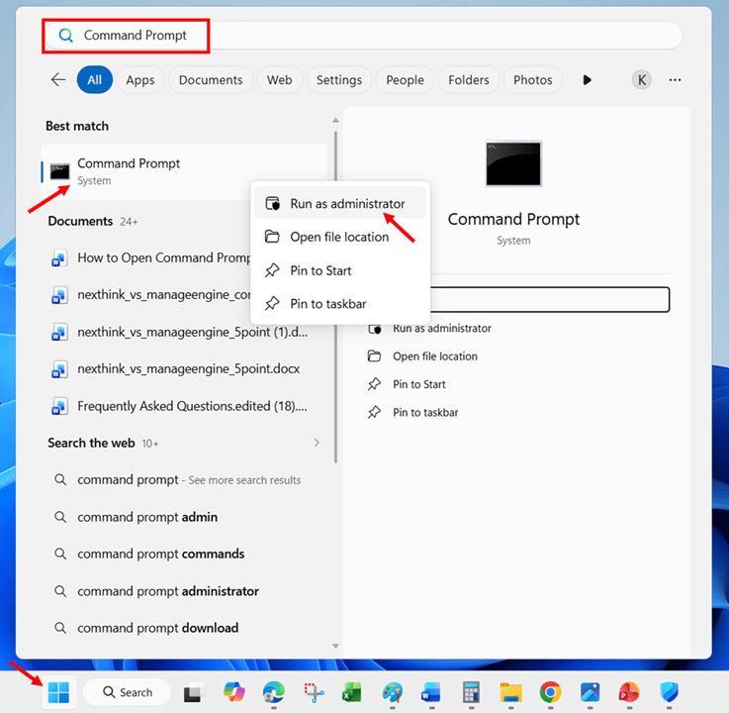This screenshot has height=713, width=729.
Task: Expand Search the web section chevron
Action: [317, 443]
